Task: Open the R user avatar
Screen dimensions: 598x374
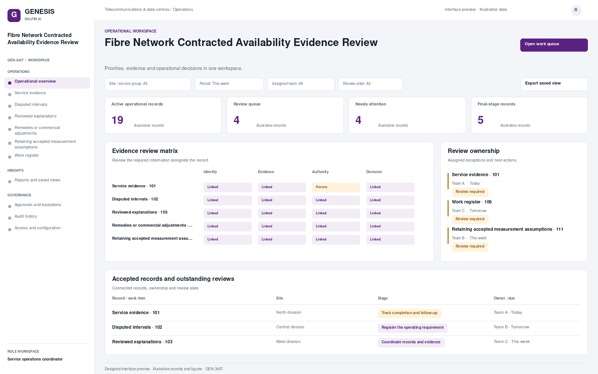Action: (576, 10)
